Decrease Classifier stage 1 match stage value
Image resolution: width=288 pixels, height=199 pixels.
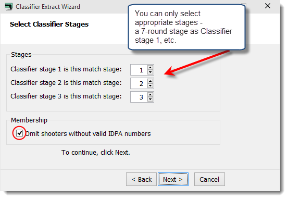click(150, 72)
